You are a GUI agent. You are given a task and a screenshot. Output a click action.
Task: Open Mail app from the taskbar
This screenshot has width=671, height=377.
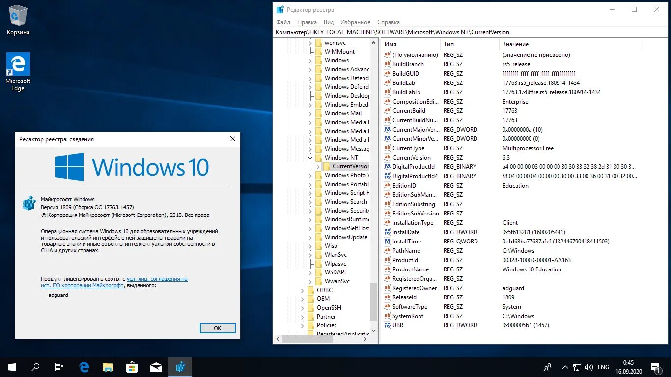pos(156,367)
